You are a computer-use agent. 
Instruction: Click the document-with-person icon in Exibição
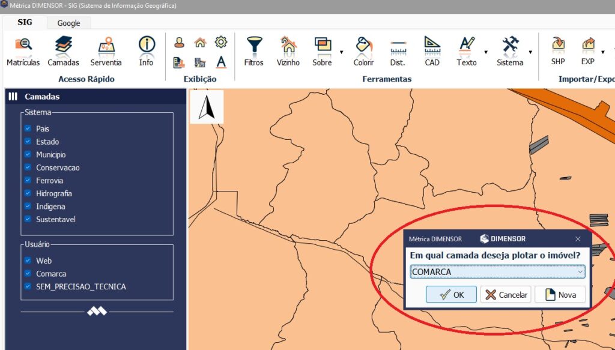click(x=179, y=62)
